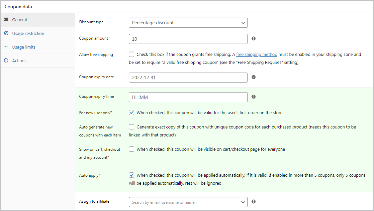Click the Discount type label
374x211 pixels.
(x=91, y=22)
